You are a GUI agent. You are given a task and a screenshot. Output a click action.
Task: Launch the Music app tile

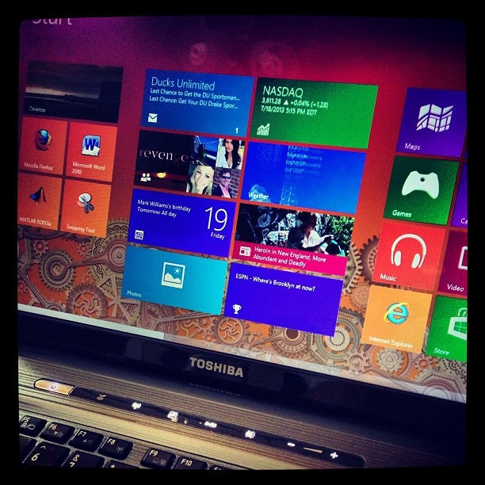[409, 254]
